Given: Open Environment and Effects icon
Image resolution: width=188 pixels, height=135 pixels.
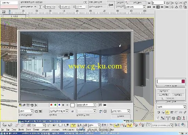Looking at the screenshot, I should (105, 111).
